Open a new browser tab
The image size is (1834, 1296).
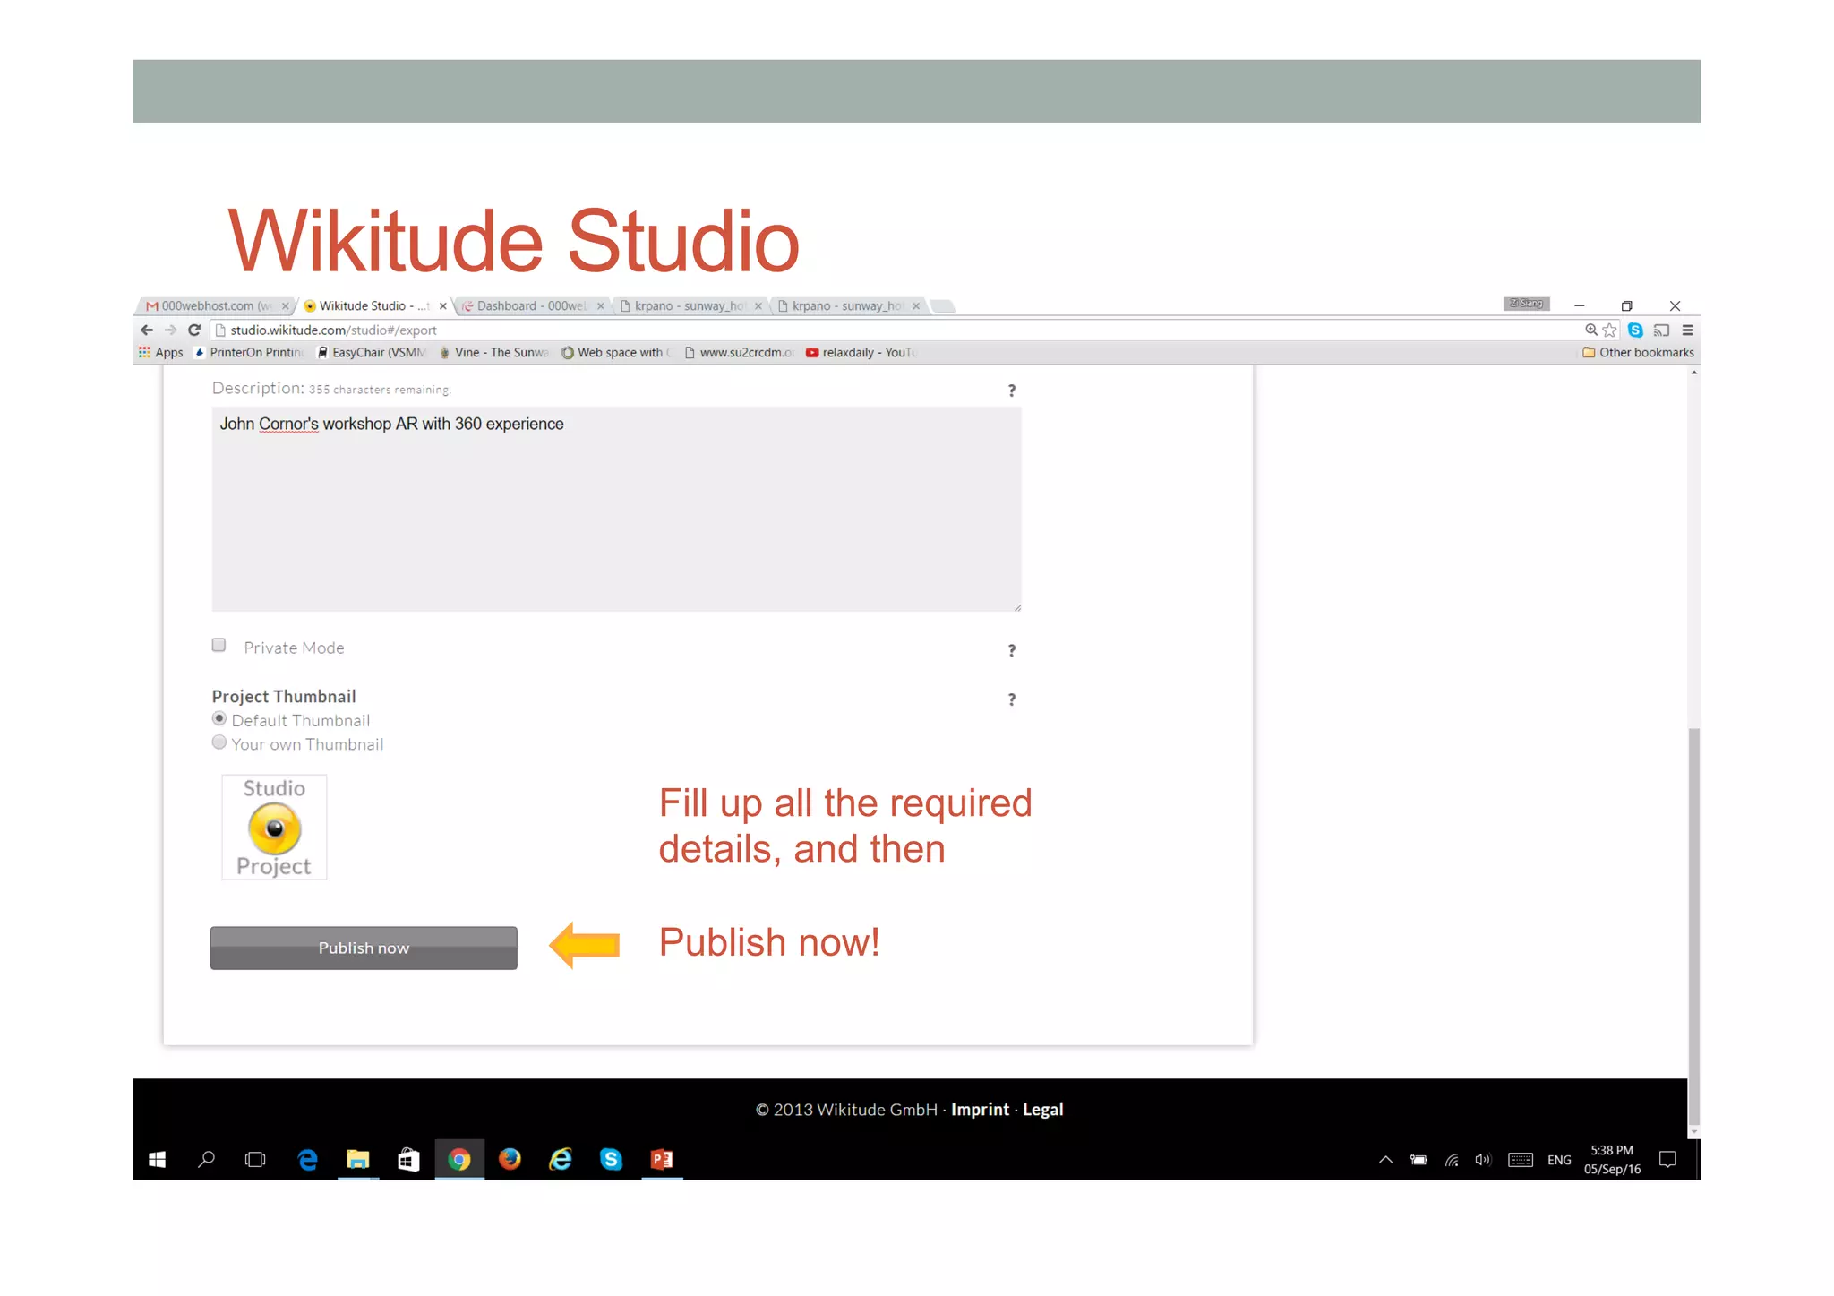[x=942, y=306]
